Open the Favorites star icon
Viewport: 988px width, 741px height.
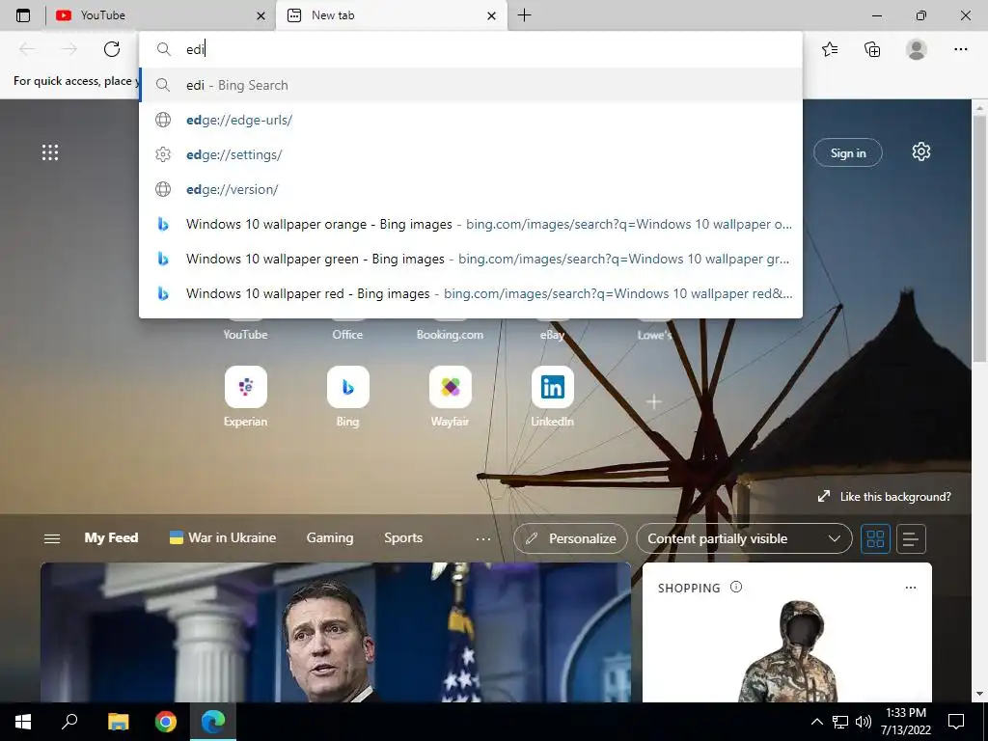pos(830,49)
